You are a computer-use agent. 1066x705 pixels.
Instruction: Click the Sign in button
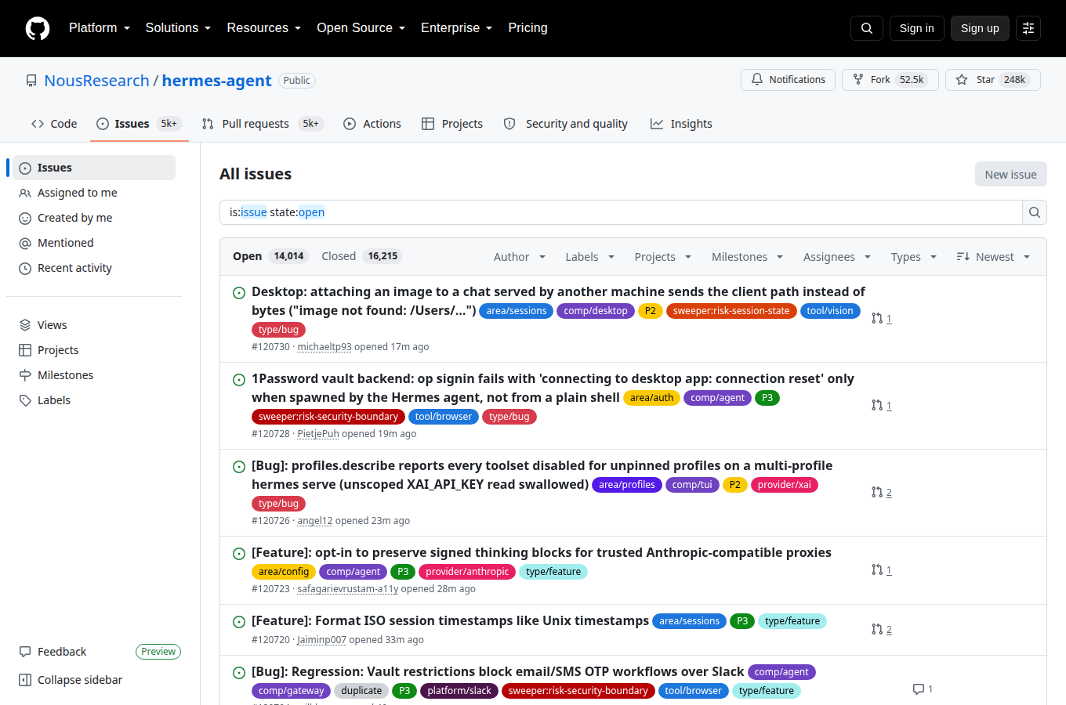coord(916,28)
